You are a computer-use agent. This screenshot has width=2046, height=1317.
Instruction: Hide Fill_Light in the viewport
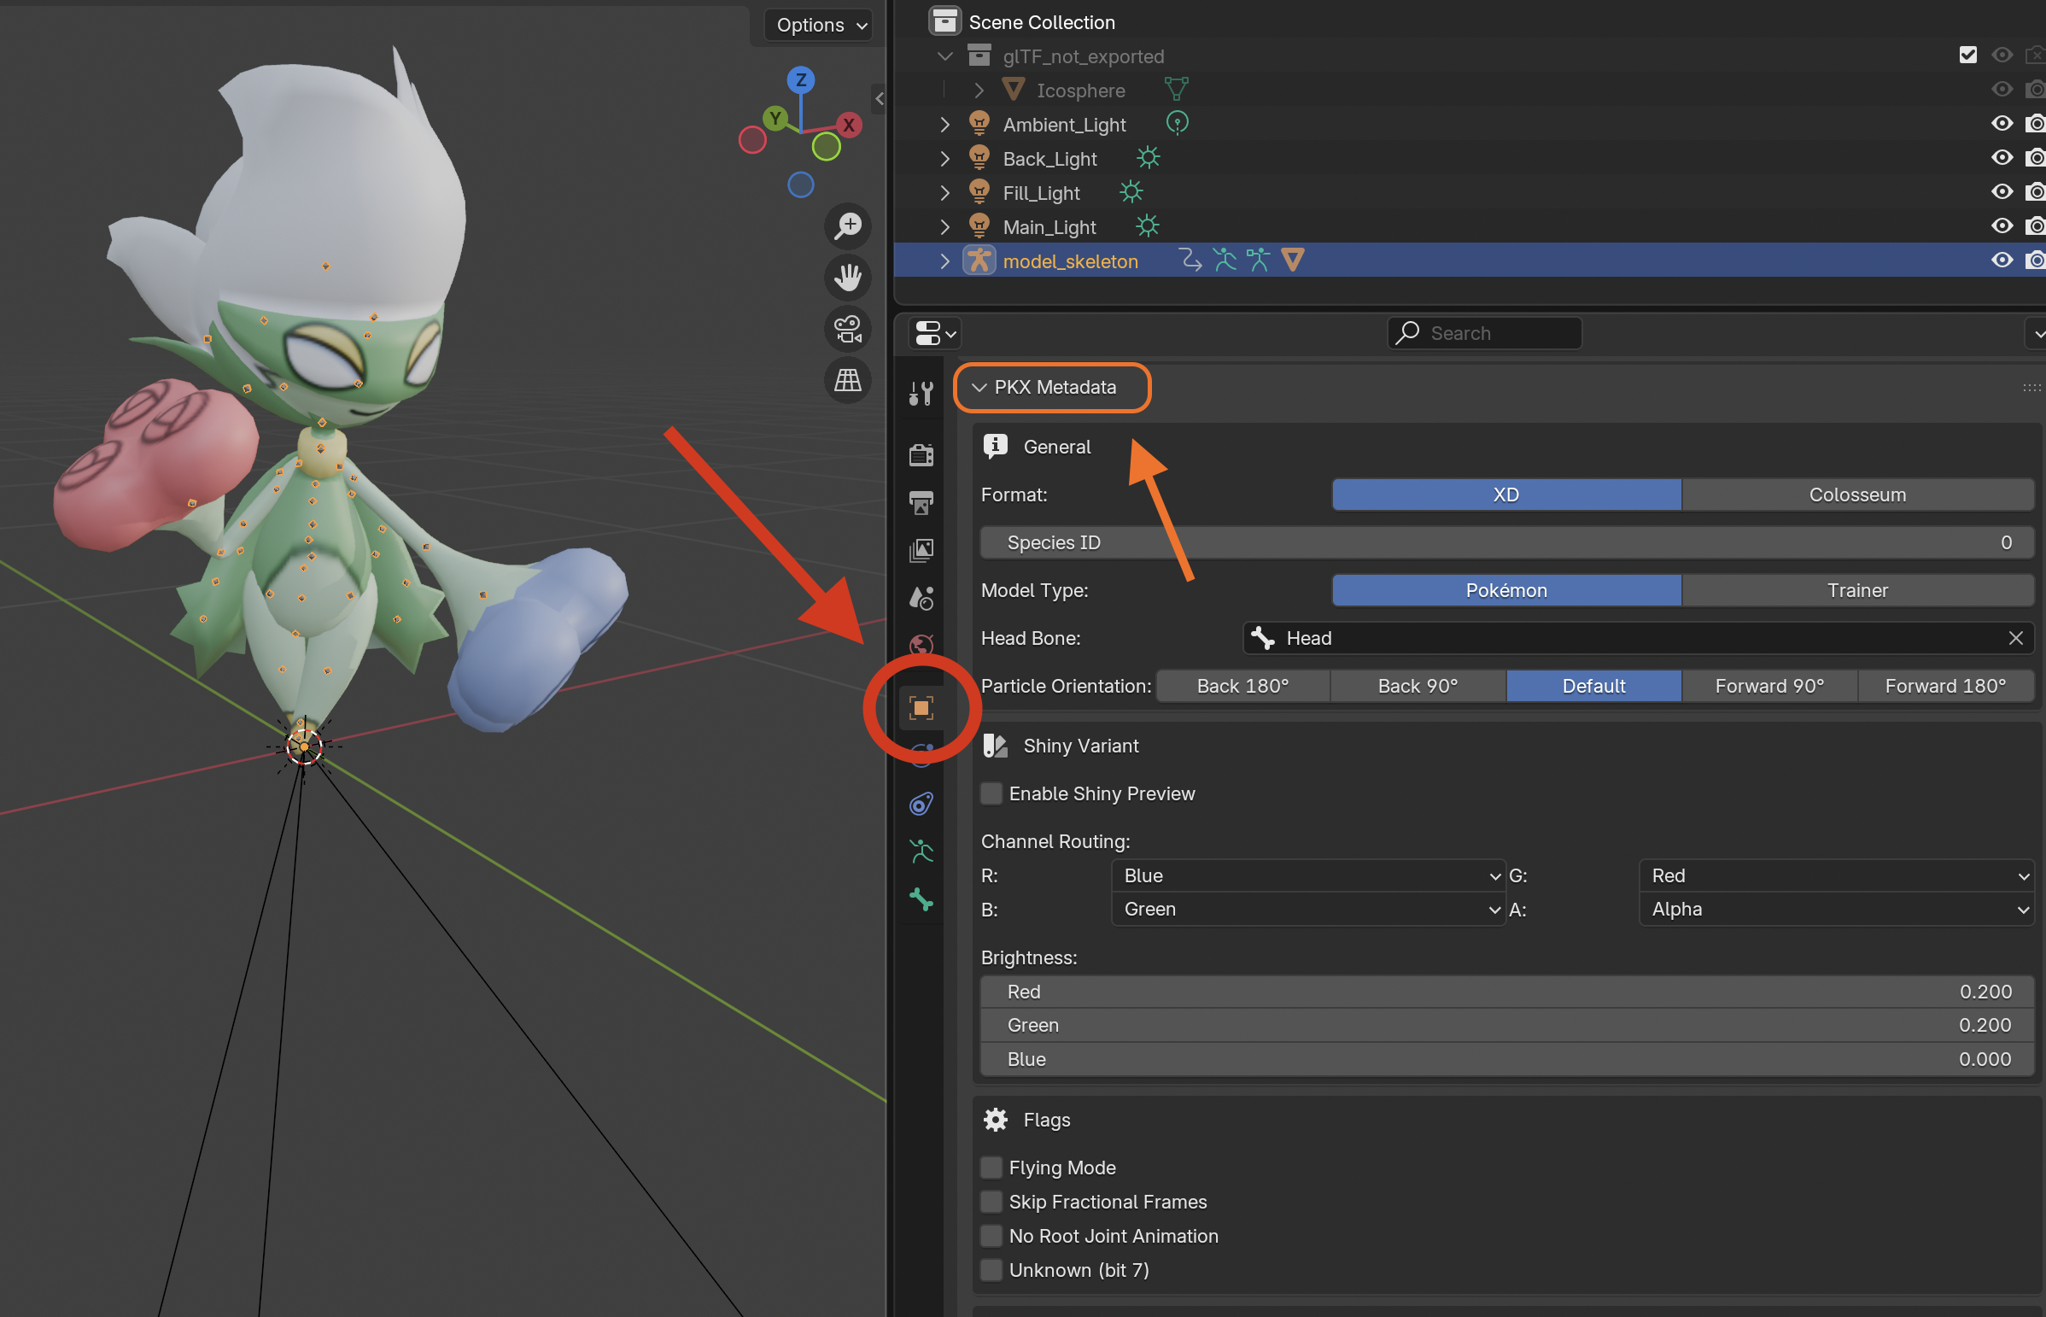pyautogui.click(x=2001, y=191)
